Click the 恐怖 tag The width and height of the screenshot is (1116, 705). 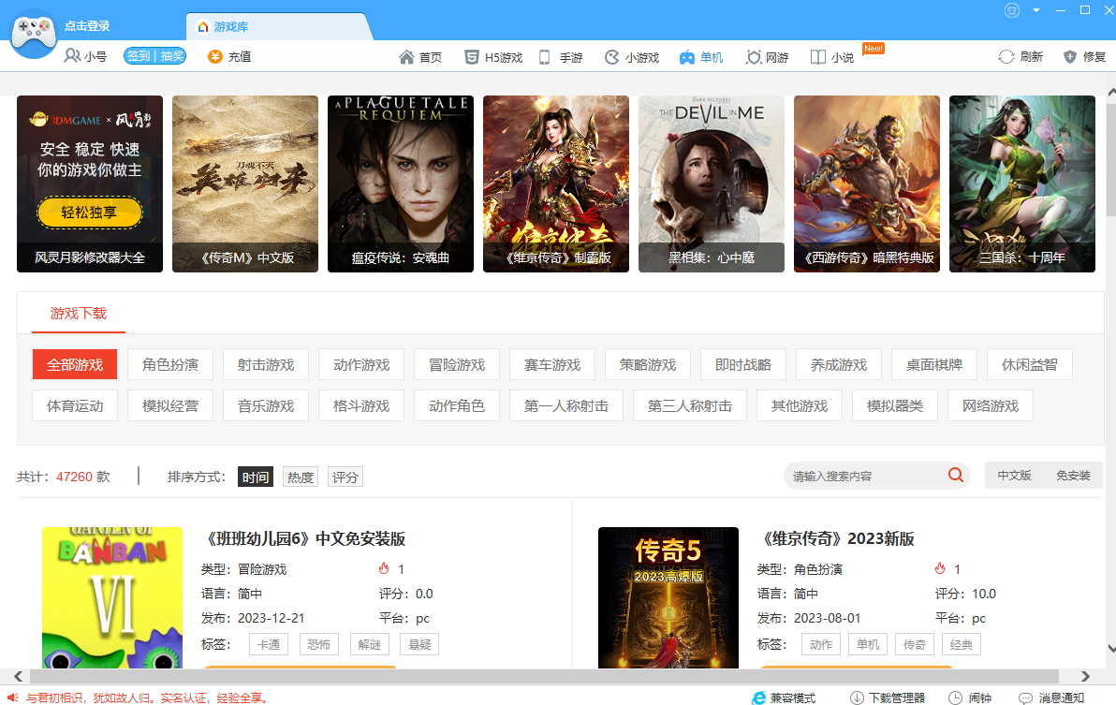pos(319,644)
